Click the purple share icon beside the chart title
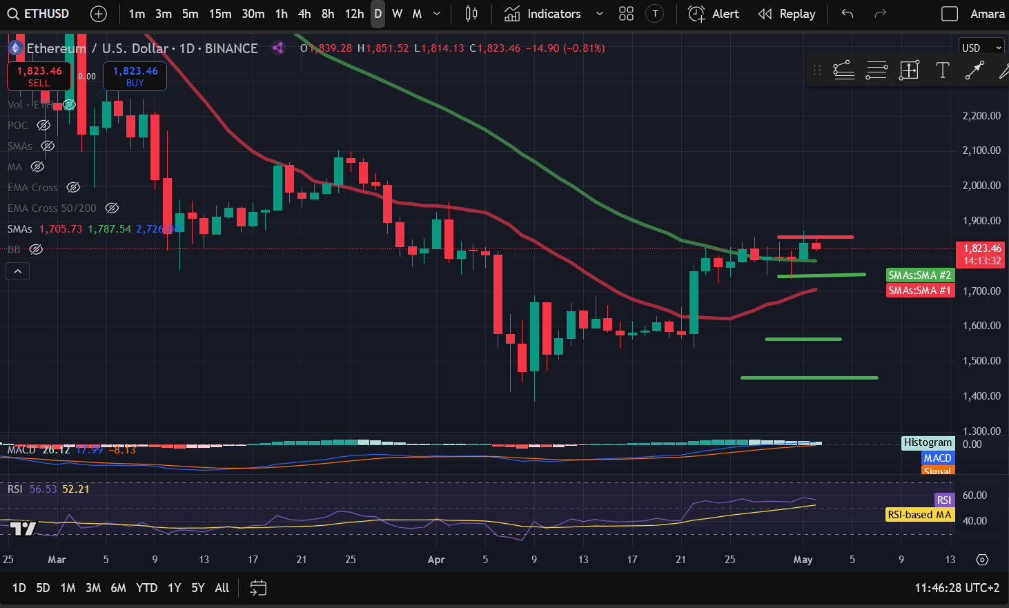This screenshot has width=1009, height=608. [x=278, y=48]
